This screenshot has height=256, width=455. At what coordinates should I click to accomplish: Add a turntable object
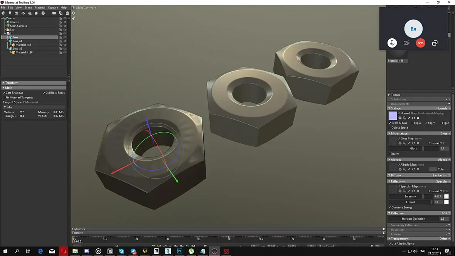click(x=36, y=13)
